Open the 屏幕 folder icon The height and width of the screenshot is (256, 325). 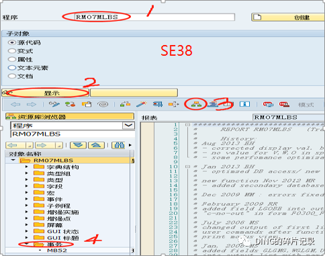click(x=39, y=224)
